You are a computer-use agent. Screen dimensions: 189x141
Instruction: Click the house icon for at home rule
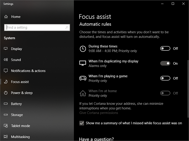point(83,93)
